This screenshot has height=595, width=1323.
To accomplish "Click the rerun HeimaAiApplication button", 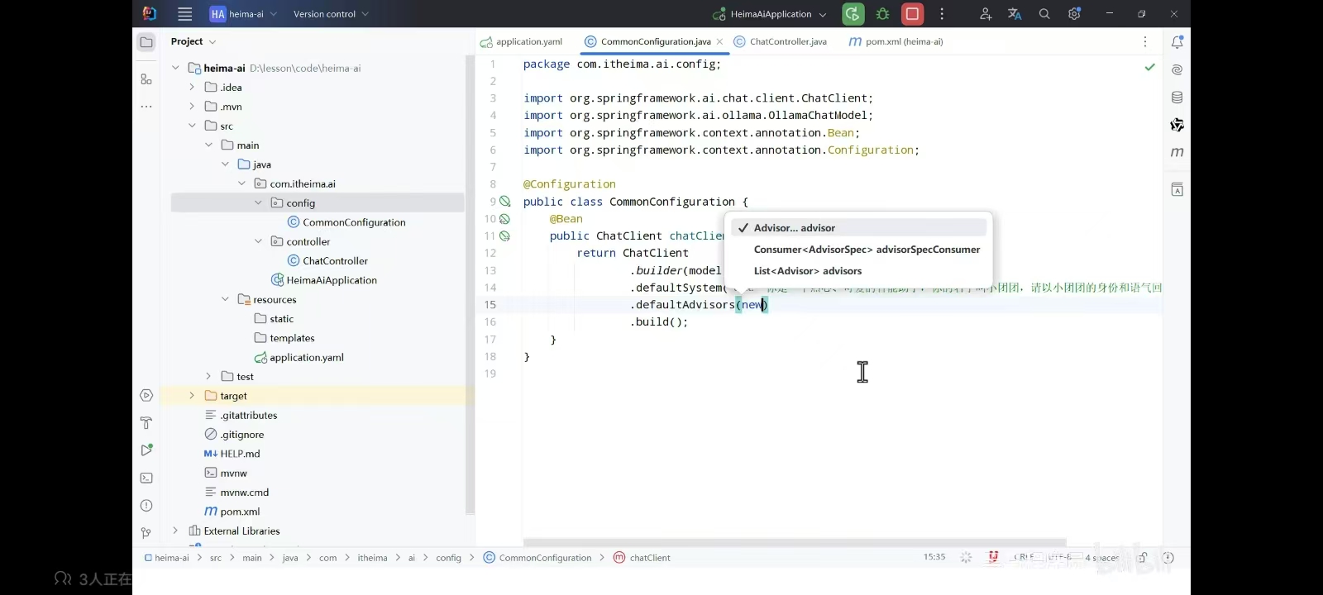I will pyautogui.click(x=853, y=14).
